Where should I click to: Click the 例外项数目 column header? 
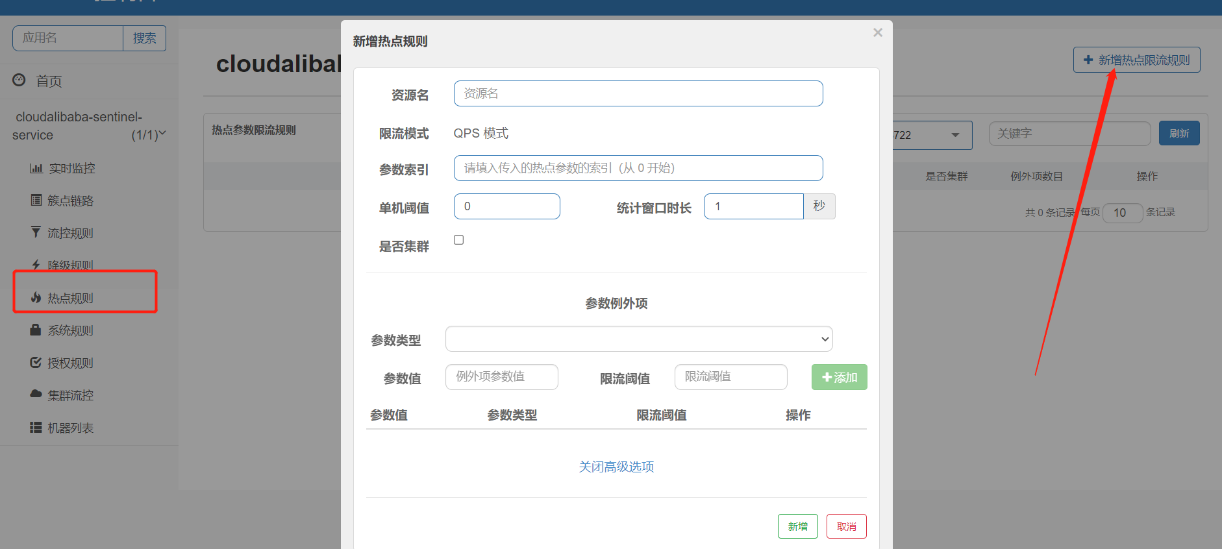pos(1036,177)
